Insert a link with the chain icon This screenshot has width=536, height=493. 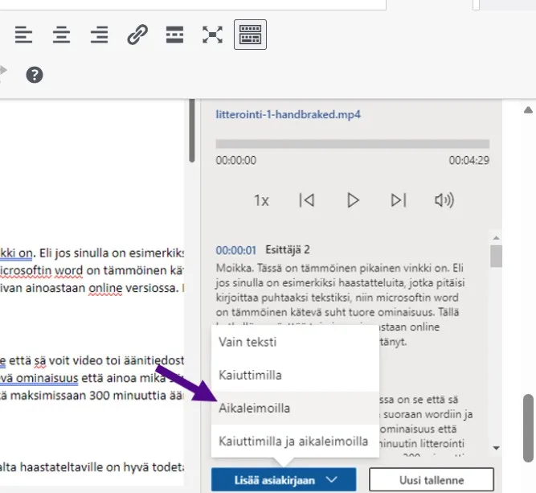click(137, 35)
